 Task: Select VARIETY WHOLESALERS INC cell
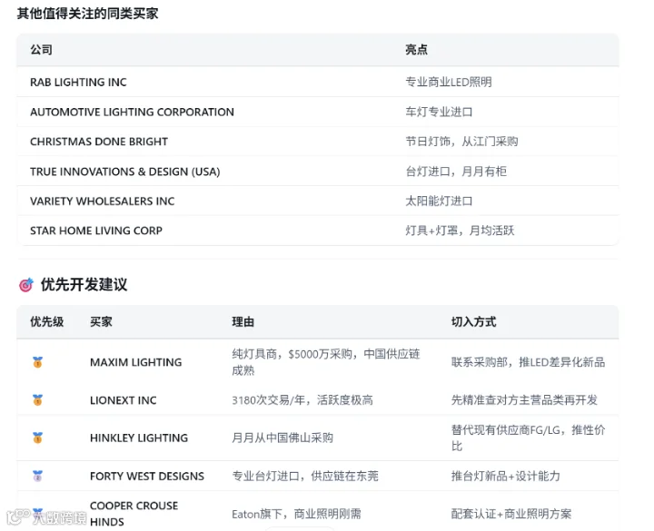tap(102, 202)
